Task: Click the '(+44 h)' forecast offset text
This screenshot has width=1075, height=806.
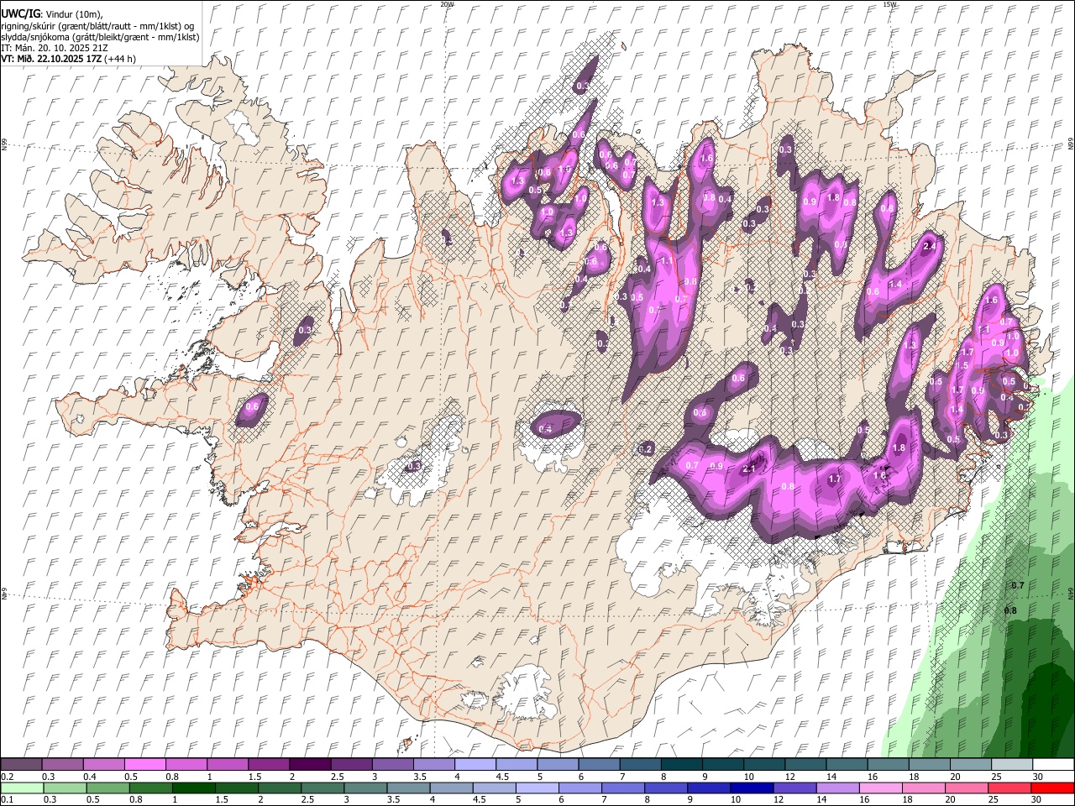Action: [120, 59]
